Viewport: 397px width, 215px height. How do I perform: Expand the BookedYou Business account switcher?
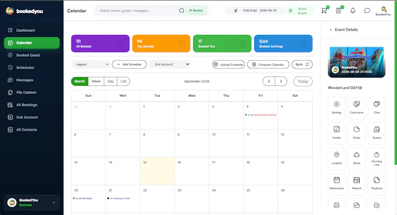coord(32,203)
